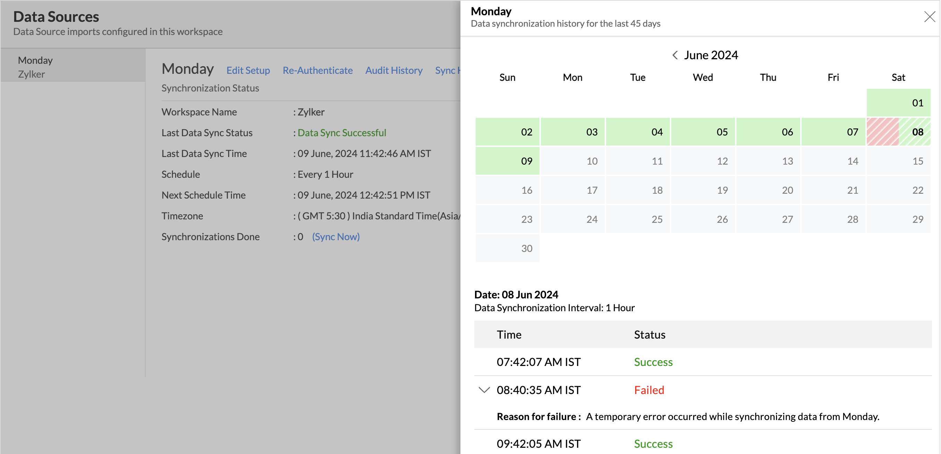Click the Data Sync Successful status text
The width and height of the screenshot is (941, 454).
point(342,133)
